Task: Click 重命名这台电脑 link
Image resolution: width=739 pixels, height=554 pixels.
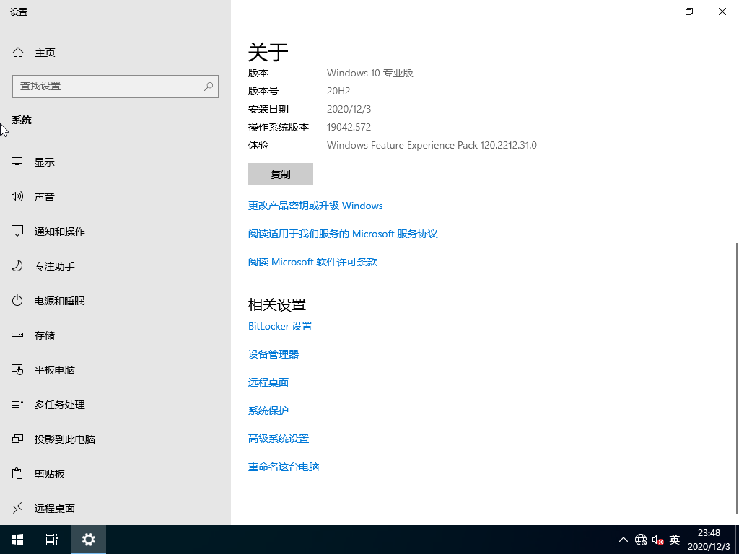Action: [284, 467]
